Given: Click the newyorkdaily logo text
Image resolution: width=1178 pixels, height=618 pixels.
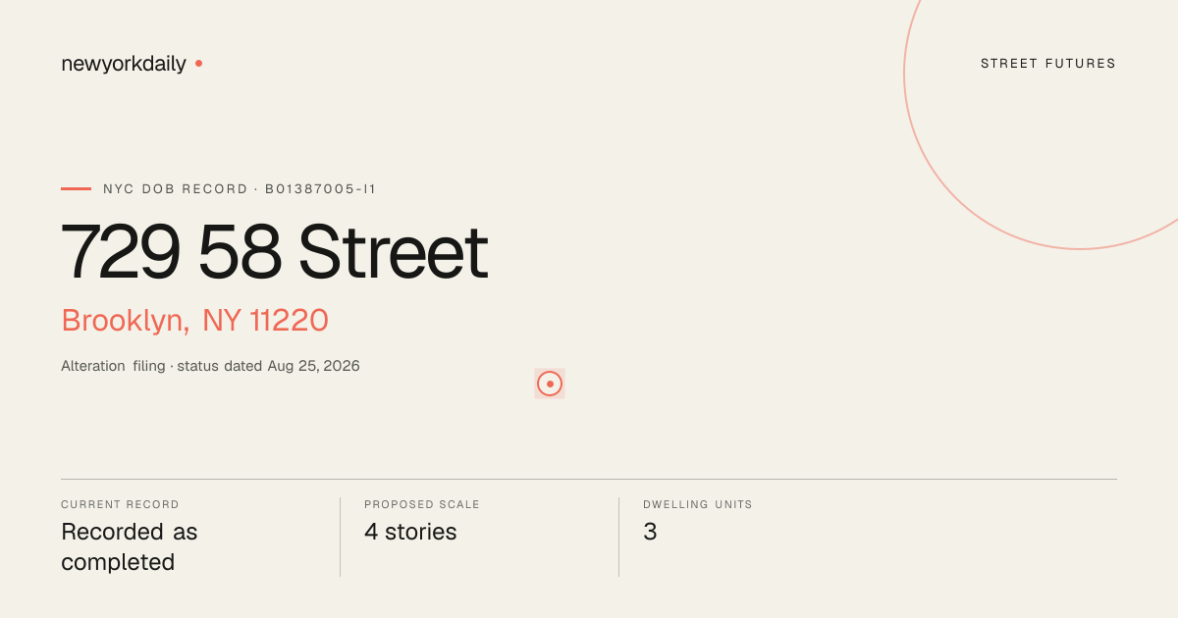Looking at the screenshot, I should click(x=124, y=64).
